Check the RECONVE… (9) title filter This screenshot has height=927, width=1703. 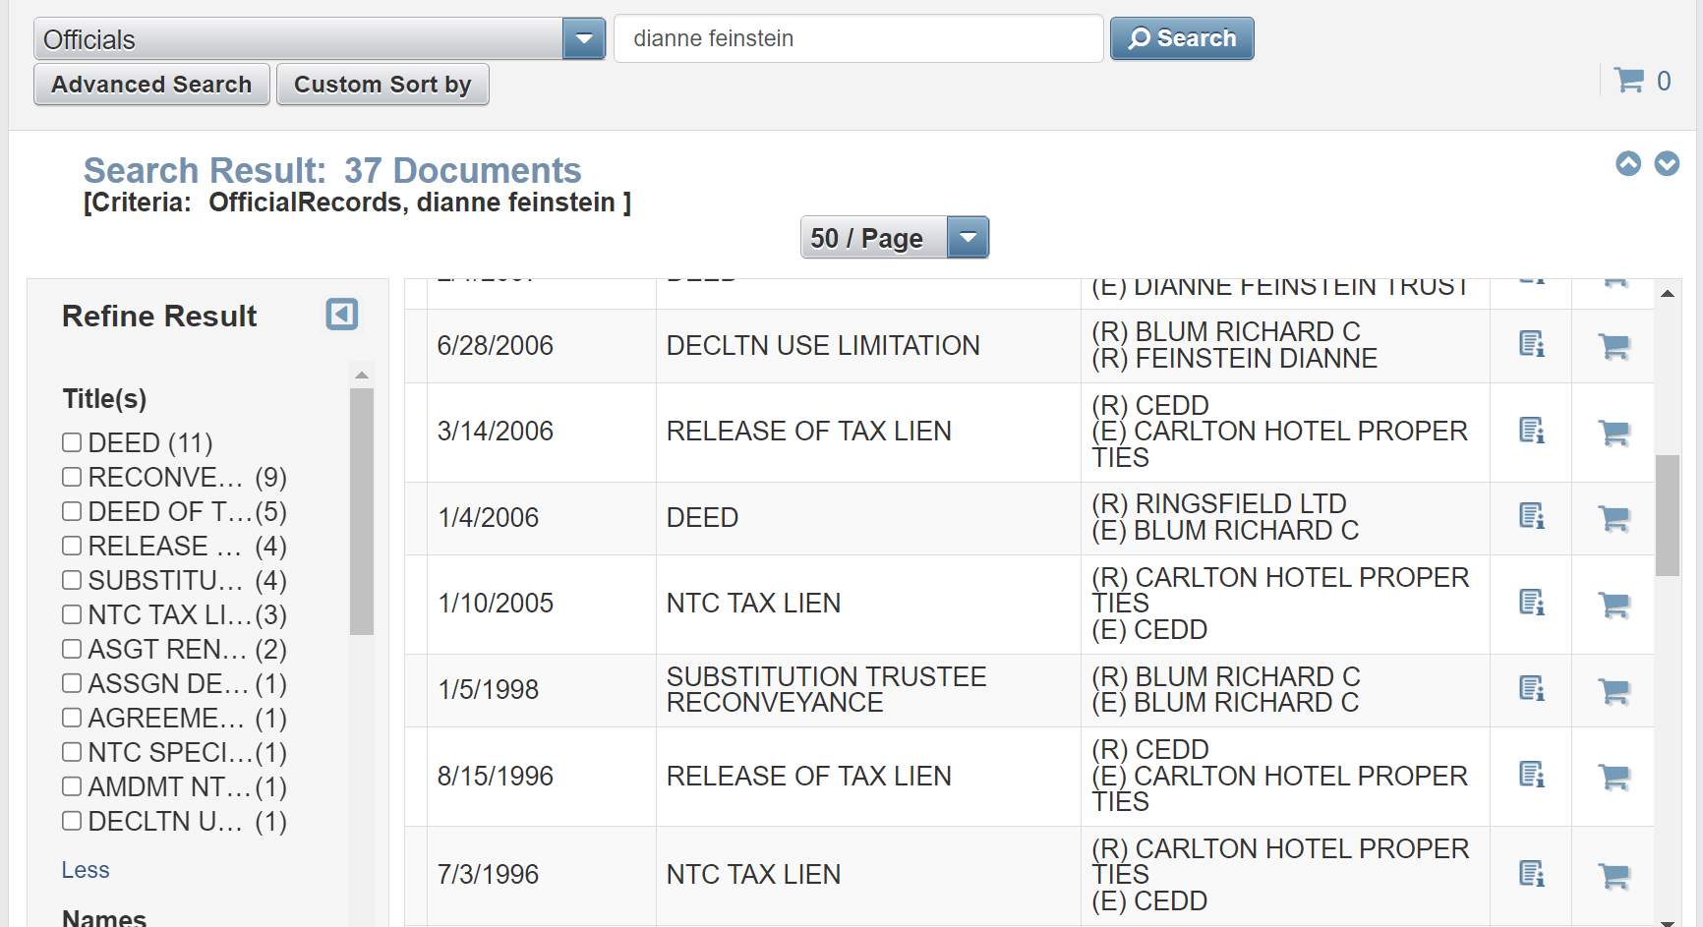[x=72, y=477]
